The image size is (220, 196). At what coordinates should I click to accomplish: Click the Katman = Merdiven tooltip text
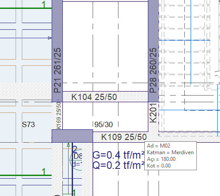(170, 152)
